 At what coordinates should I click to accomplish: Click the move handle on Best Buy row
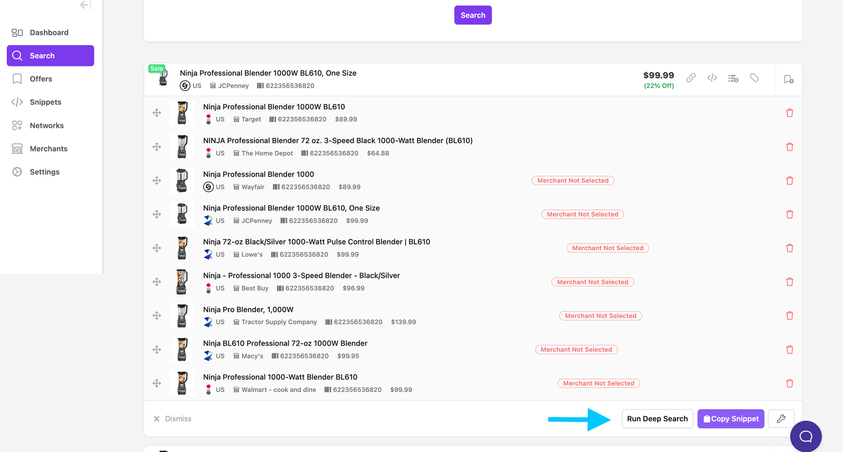point(157,282)
